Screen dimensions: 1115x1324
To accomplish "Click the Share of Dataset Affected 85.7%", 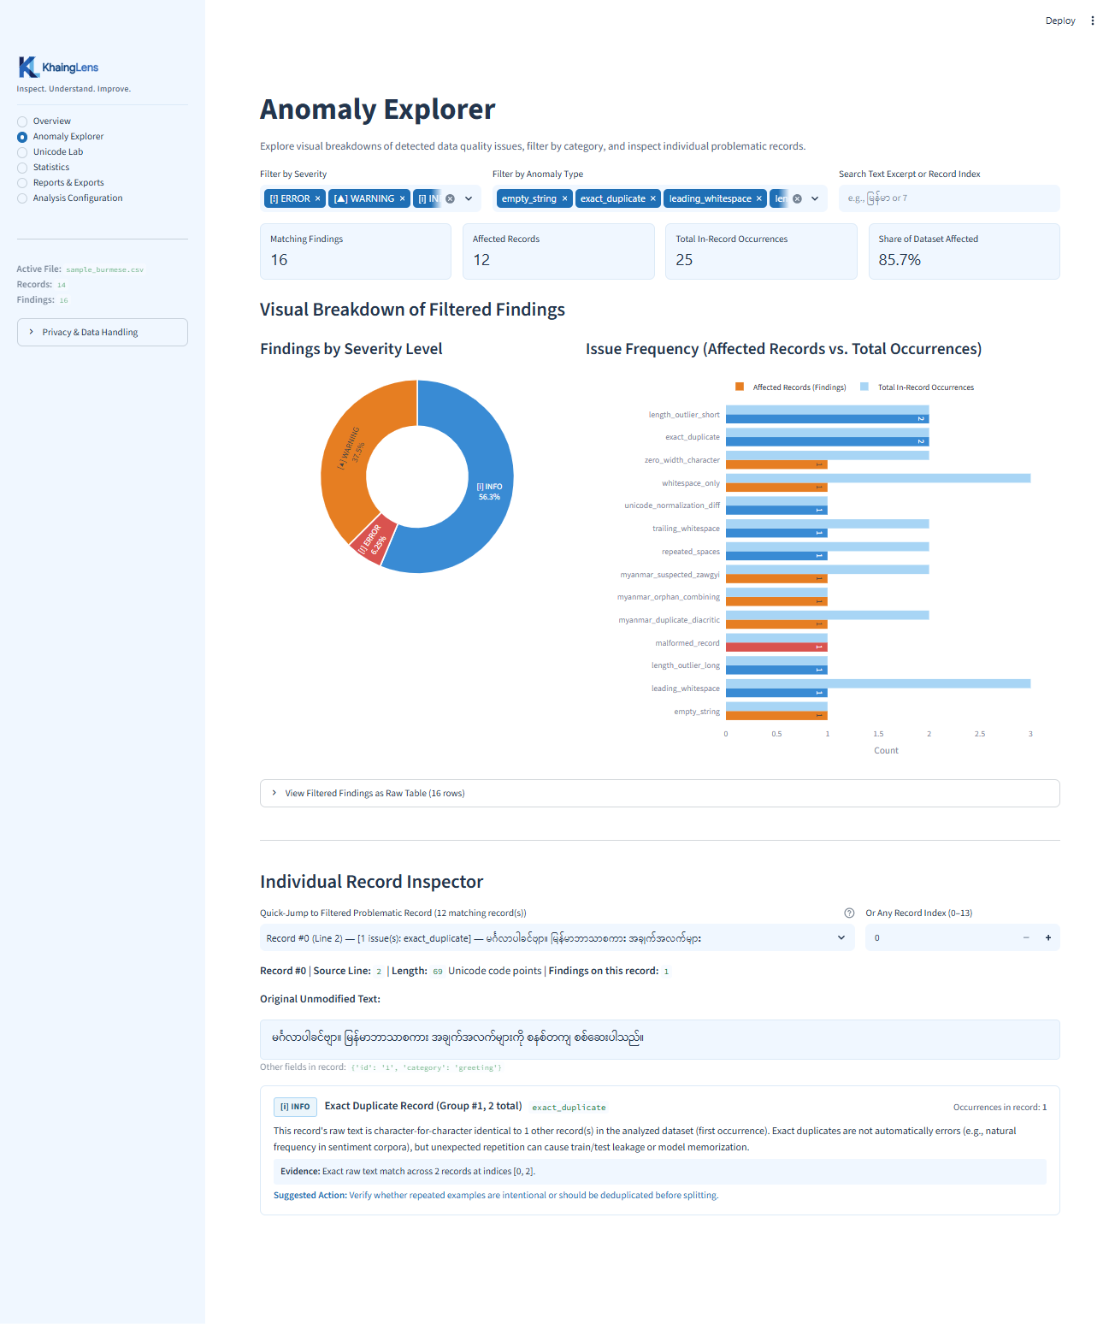I will 900,260.
